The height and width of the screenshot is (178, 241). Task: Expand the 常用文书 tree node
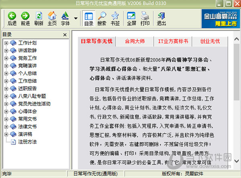coord(6,119)
